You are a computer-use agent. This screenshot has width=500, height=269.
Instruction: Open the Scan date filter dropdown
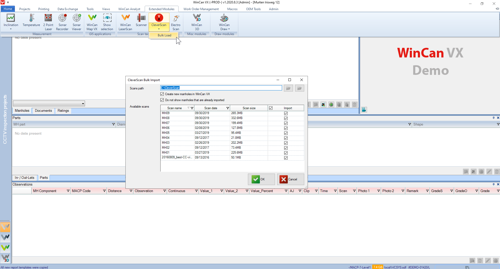tap(227, 108)
